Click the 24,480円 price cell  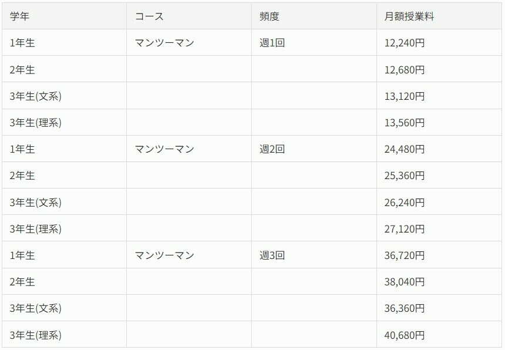[439, 149]
